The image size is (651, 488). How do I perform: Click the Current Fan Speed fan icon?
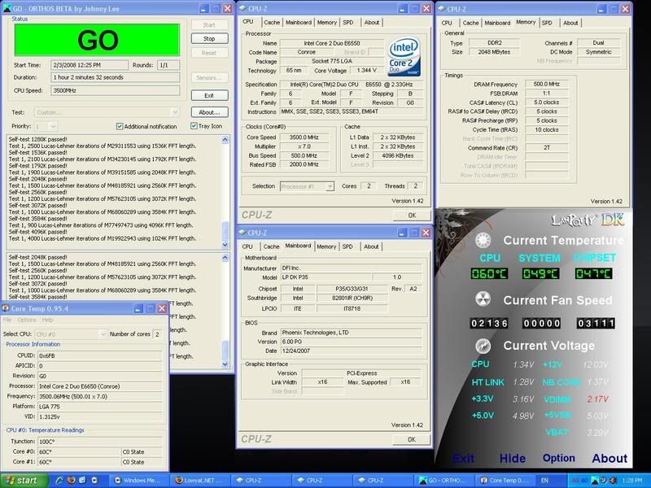pos(483,301)
